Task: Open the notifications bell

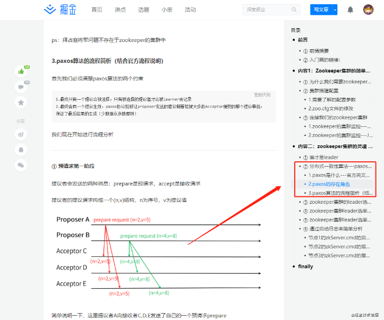Action: click(x=351, y=10)
